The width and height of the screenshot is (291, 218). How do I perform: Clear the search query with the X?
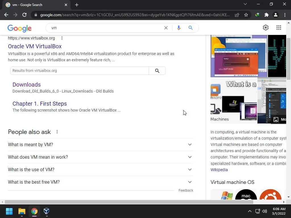pos(166,28)
